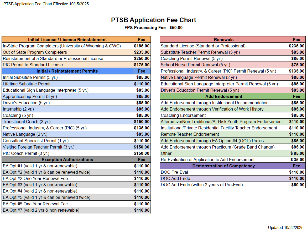Click the Initial / Reinstatement Permits blue header
Screen dimensions: 307x230
point(67,71)
